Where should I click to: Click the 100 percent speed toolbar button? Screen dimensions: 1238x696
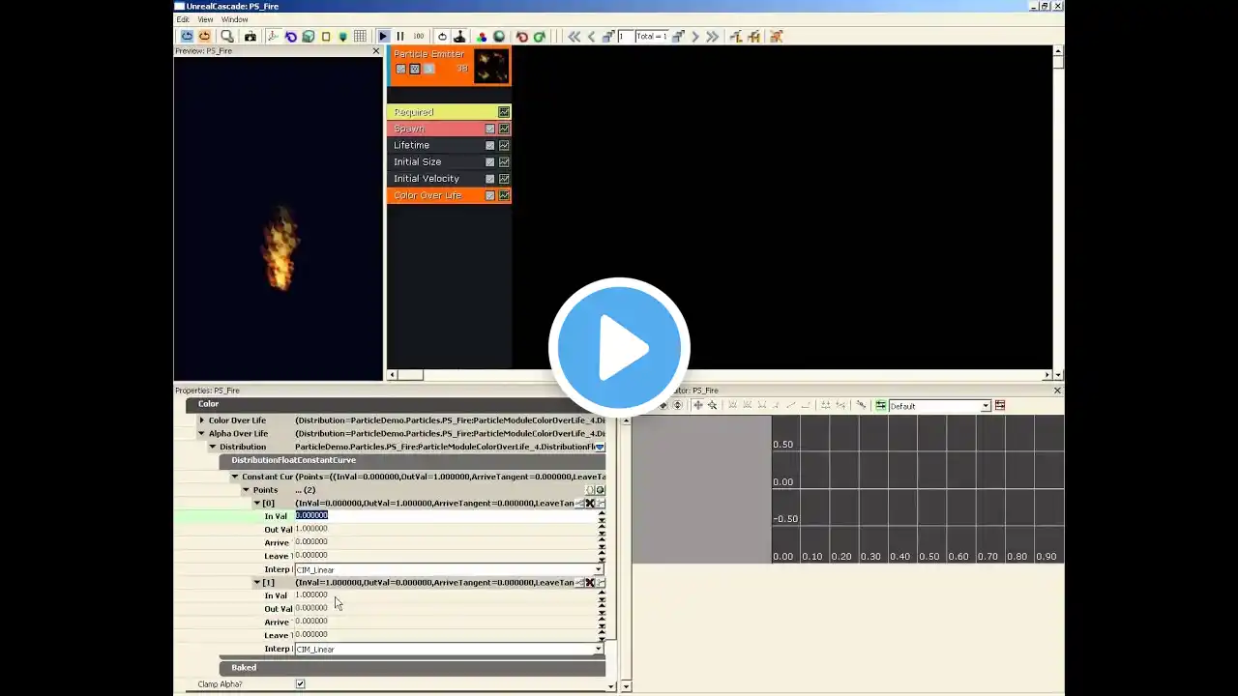[419, 37]
